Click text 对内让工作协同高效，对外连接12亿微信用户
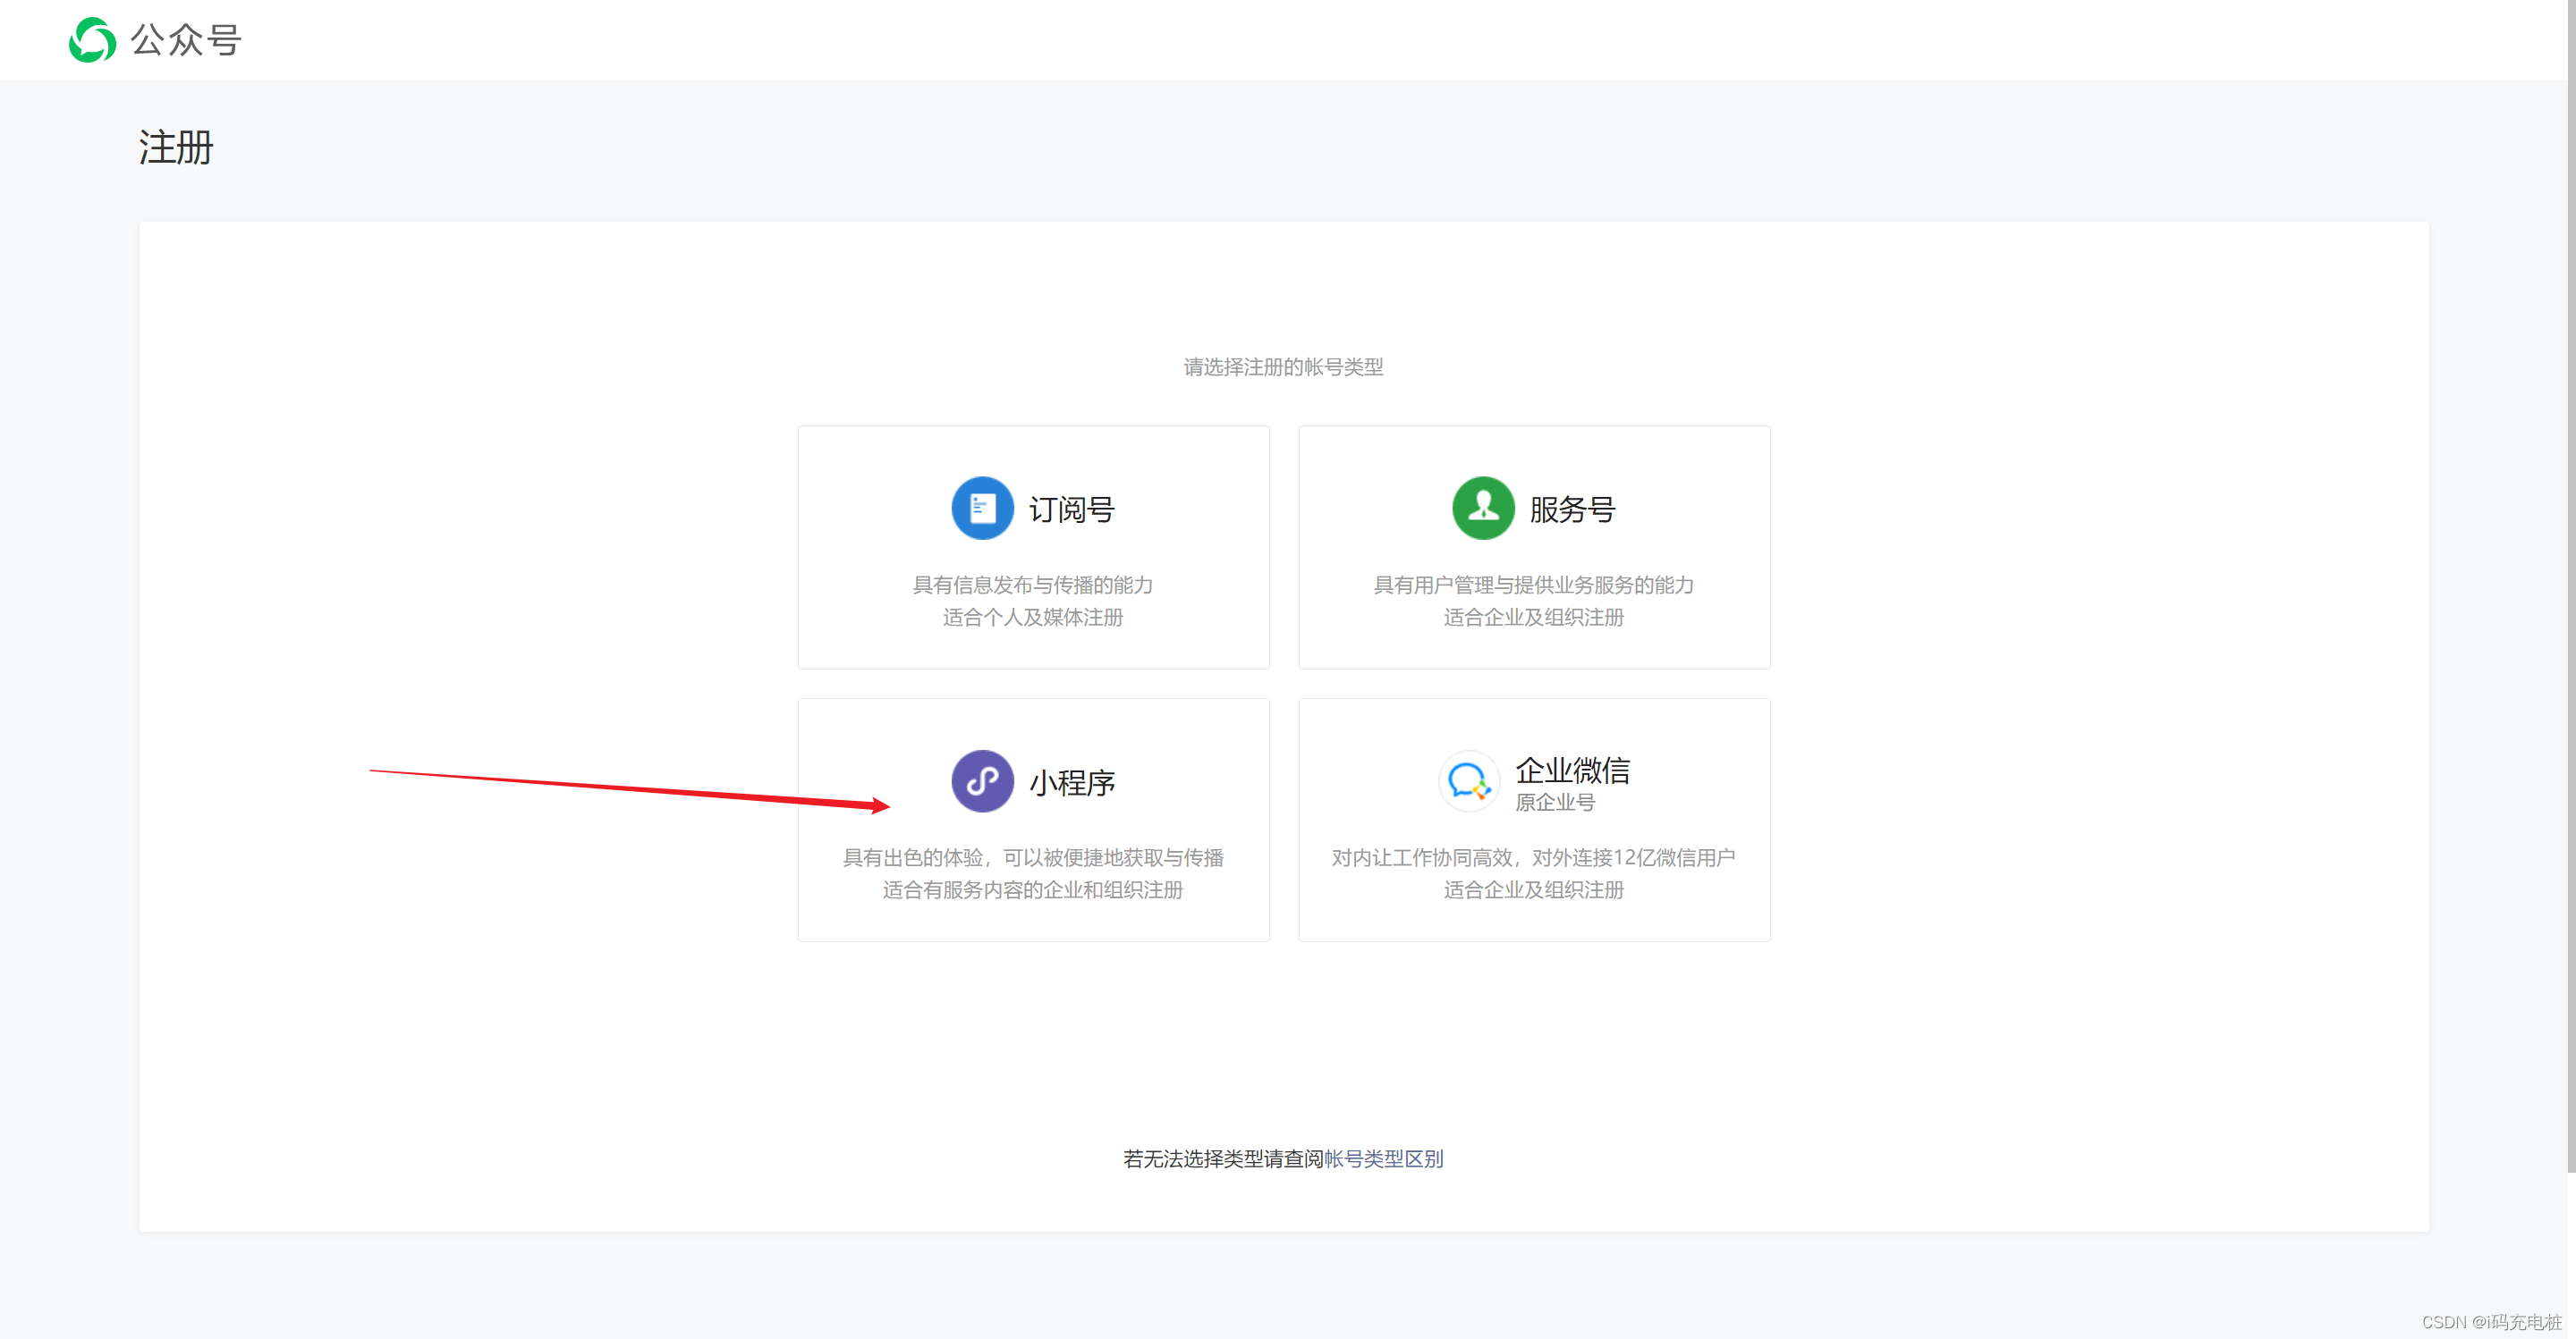 1534,857
